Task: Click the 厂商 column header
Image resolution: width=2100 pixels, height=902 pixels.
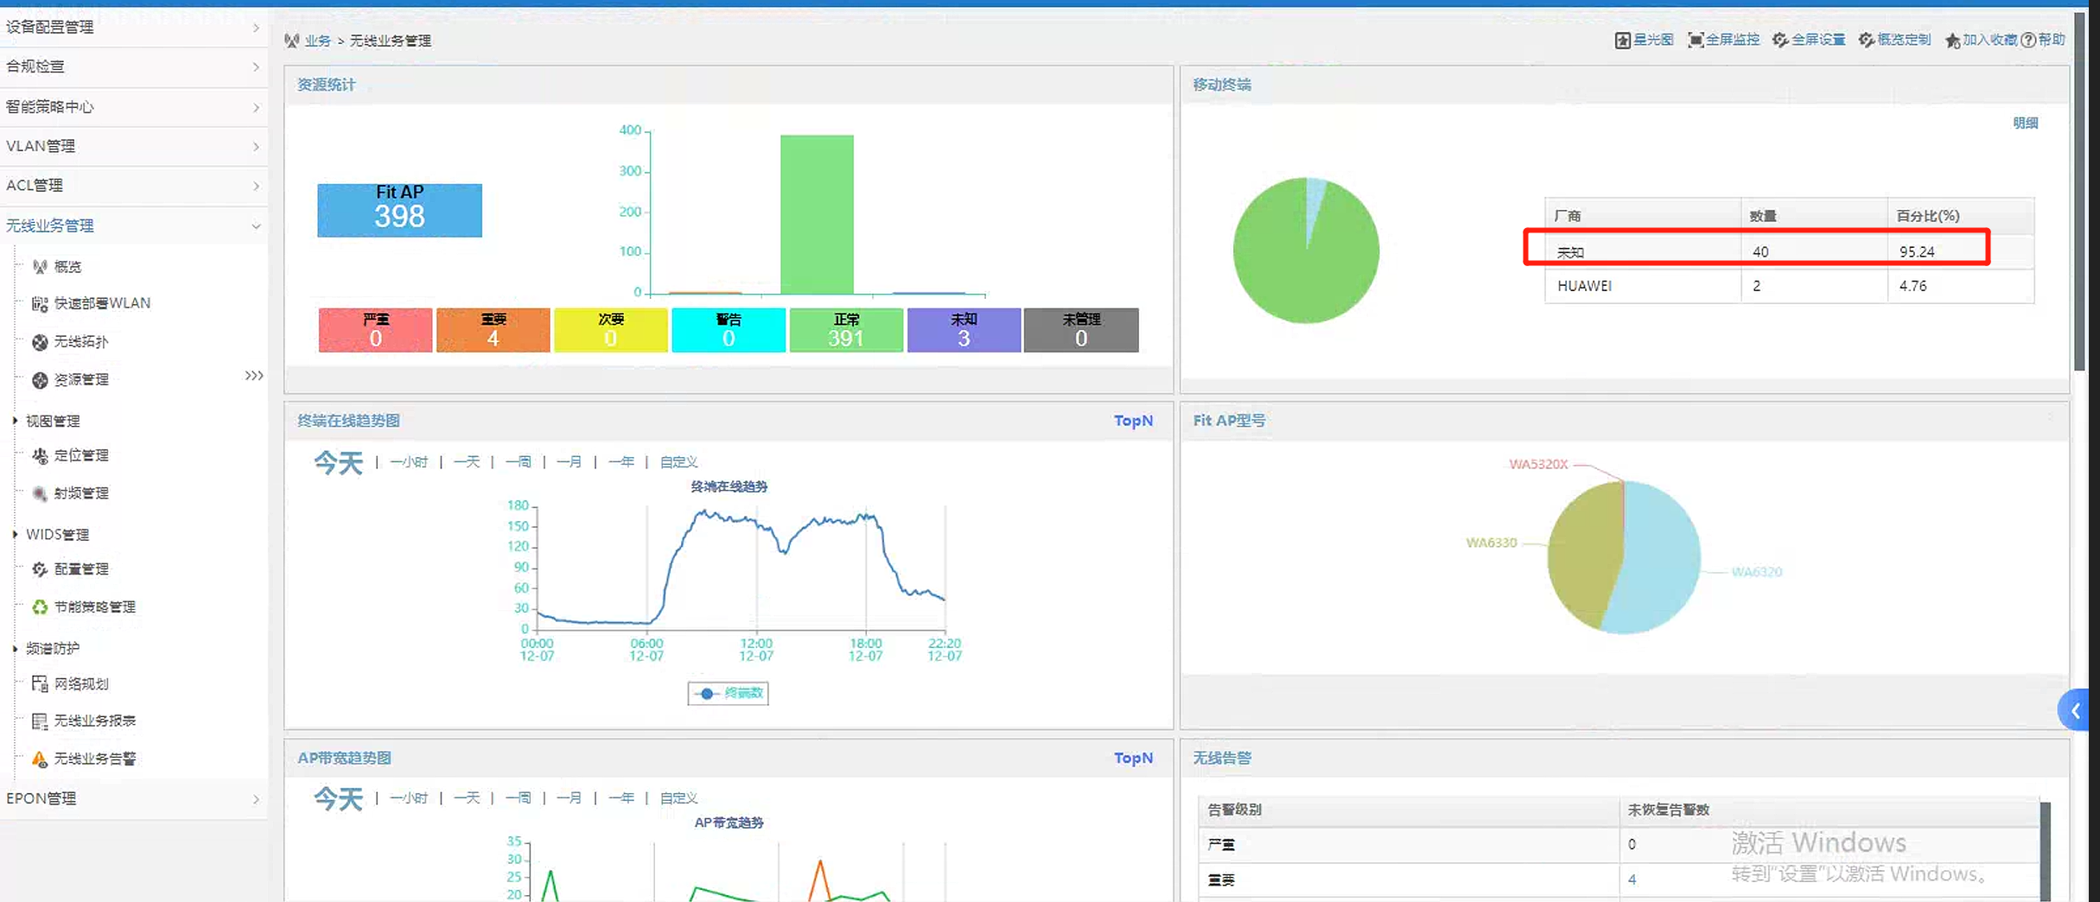Action: pyautogui.click(x=1643, y=216)
